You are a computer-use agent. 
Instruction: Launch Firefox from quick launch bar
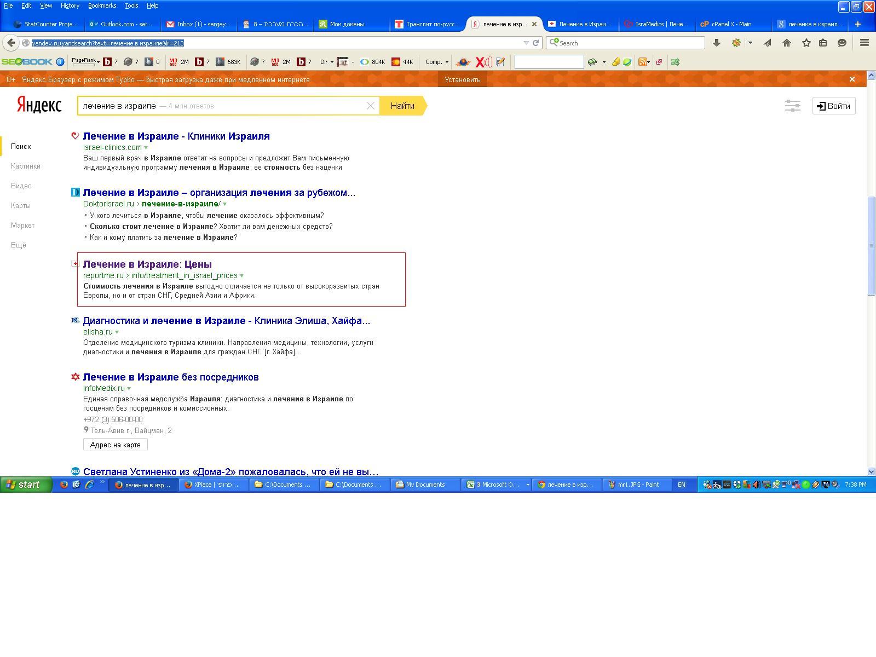(64, 485)
